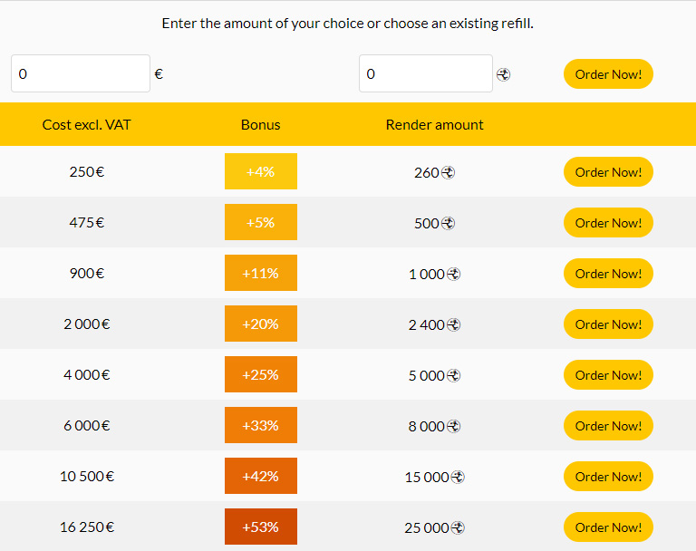
Task: Order the 900€ refill for 1 000 credits
Action: pyautogui.click(x=608, y=273)
